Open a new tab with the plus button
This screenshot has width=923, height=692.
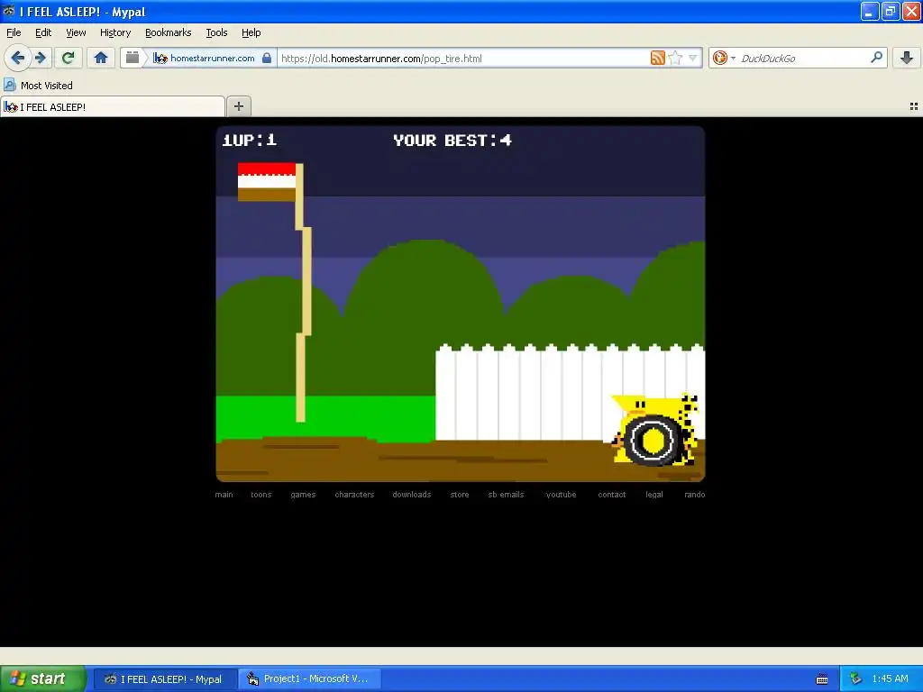coord(238,106)
